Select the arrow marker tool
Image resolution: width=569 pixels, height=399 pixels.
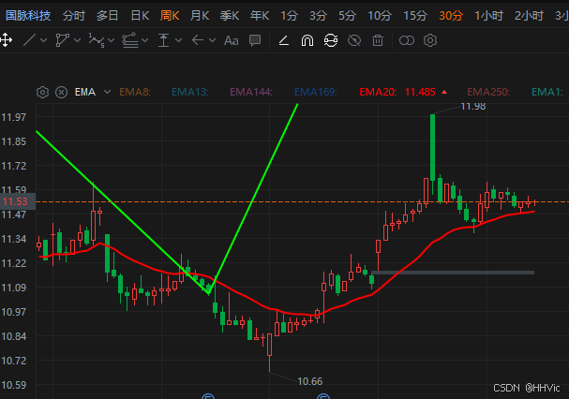[198, 40]
